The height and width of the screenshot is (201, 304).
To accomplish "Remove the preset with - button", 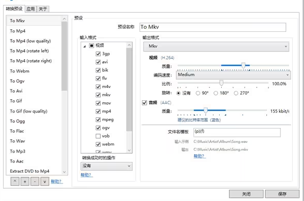I will click(x=34, y=181).
